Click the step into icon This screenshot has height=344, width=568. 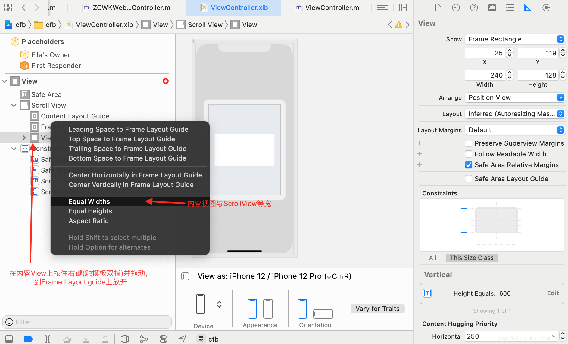[x=86, y=339]
